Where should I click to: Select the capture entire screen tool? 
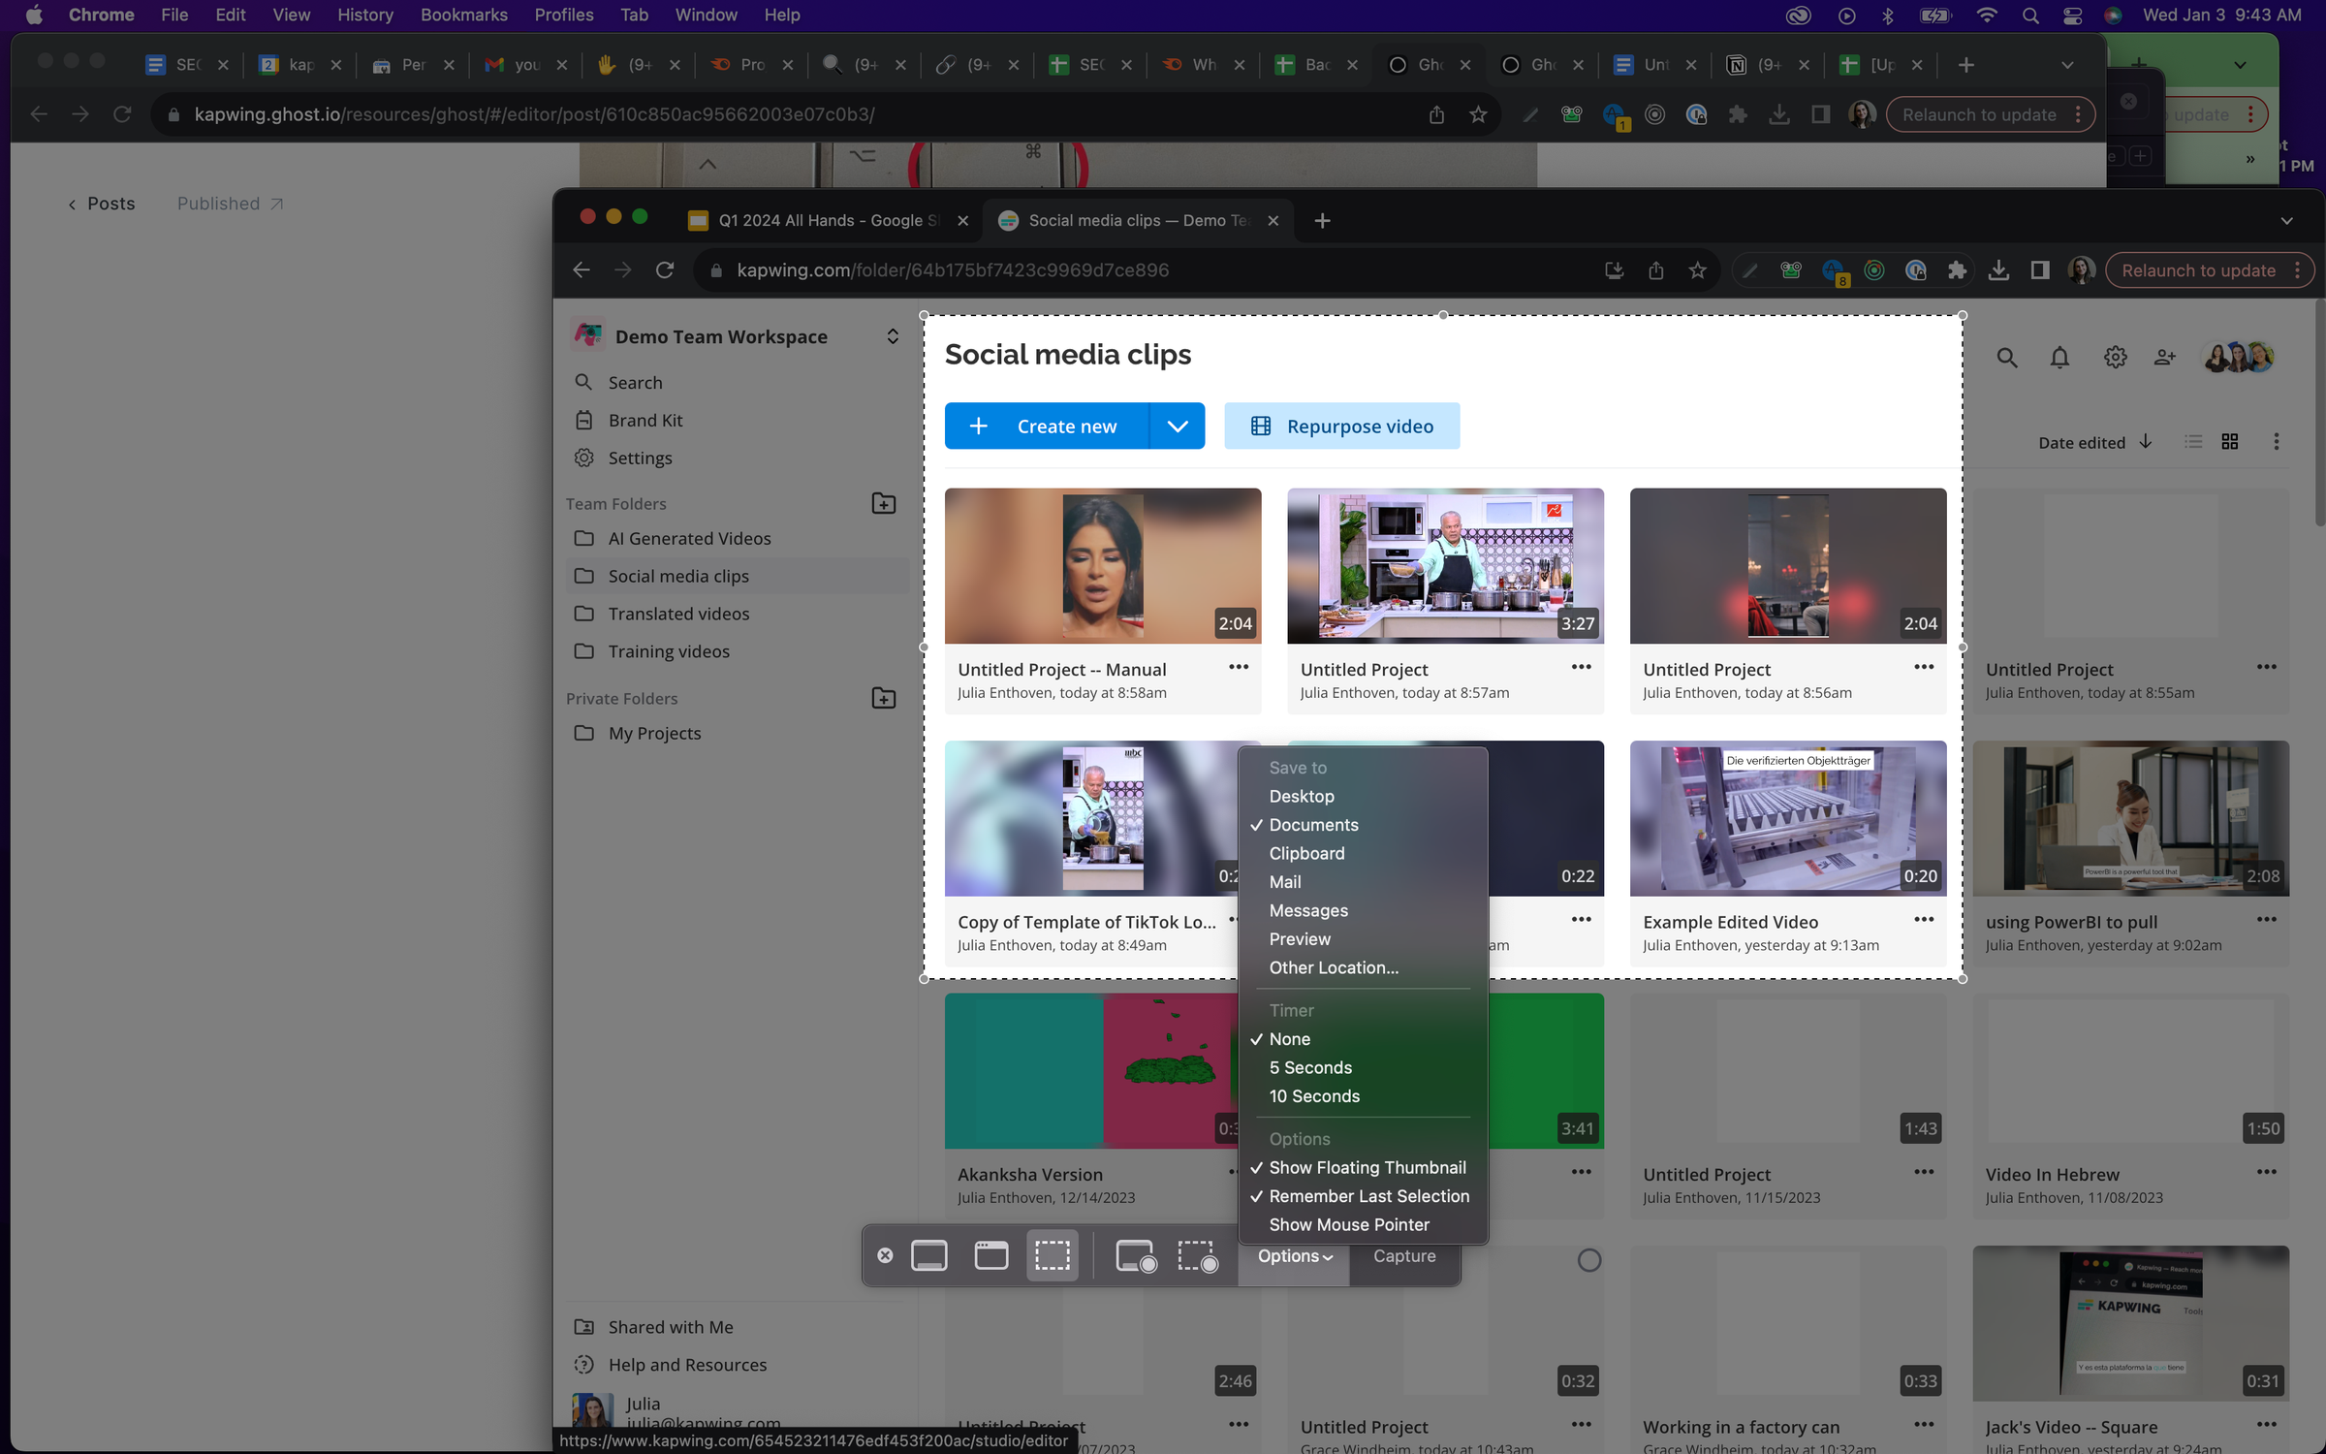[929, 1255]
